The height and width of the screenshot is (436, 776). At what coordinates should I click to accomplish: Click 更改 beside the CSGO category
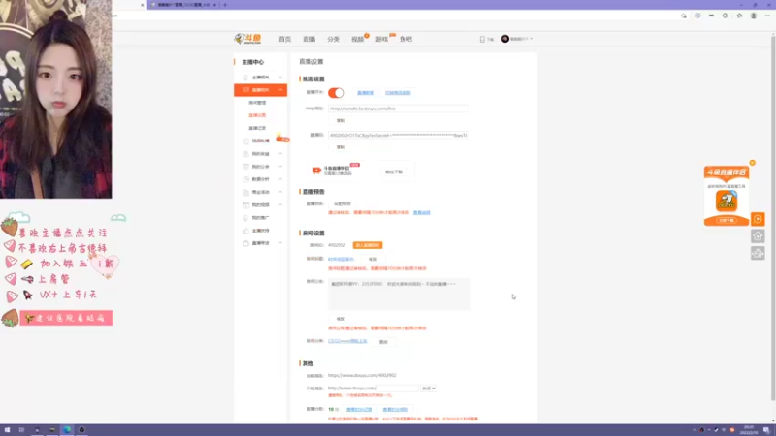point(383,342)
